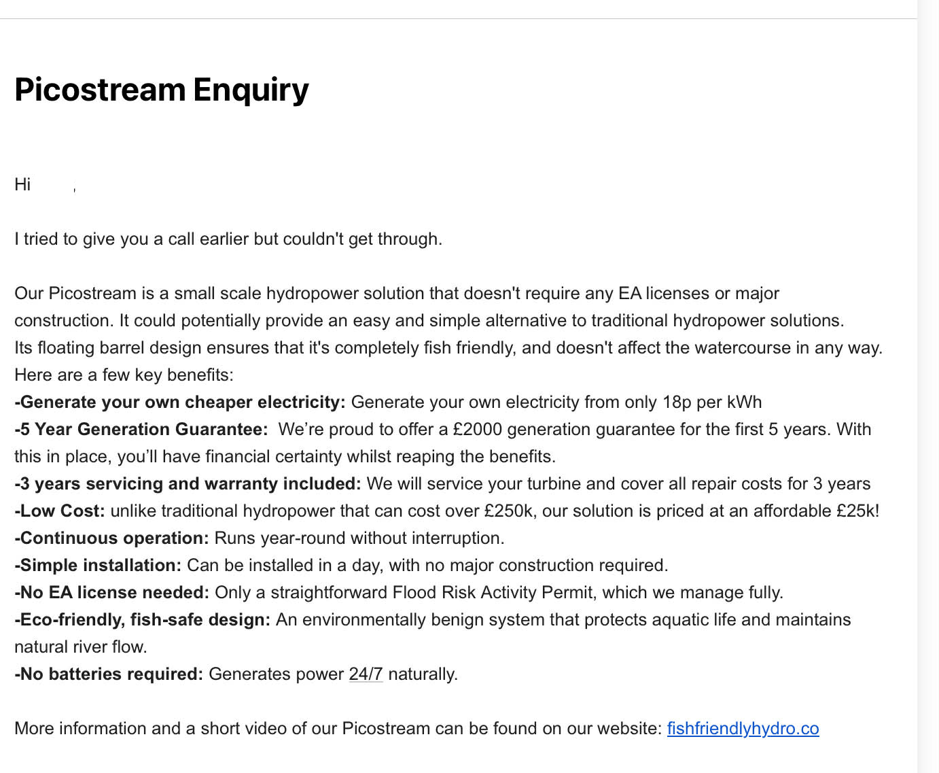Screen dimensions: 939x773
Task: Click the "Here are a few key benefits" line
Action: pos(124,375)
